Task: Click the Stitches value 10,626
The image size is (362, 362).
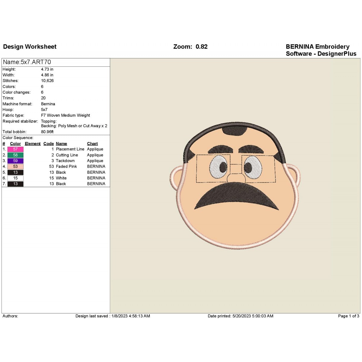Action: [47, 81]
